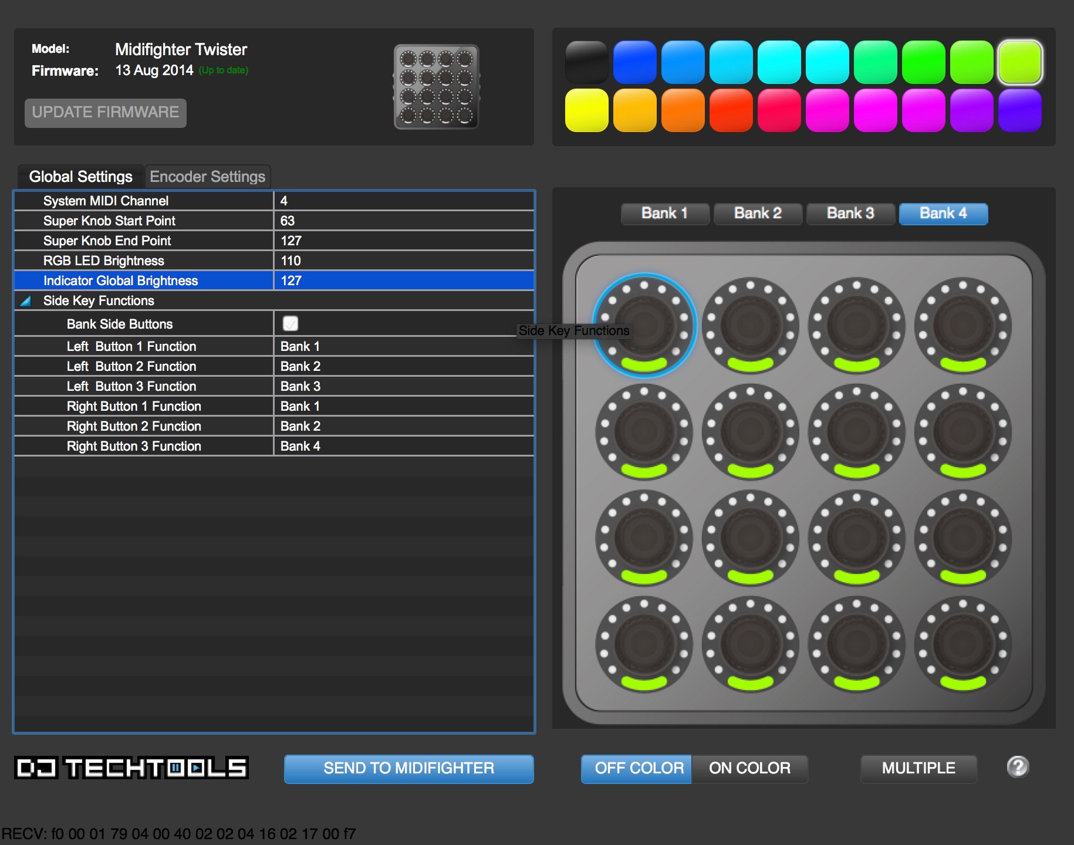1074x845 pixels.
Task: Select the third encoder knob in bottom row
Action: (x=857, y=644)
